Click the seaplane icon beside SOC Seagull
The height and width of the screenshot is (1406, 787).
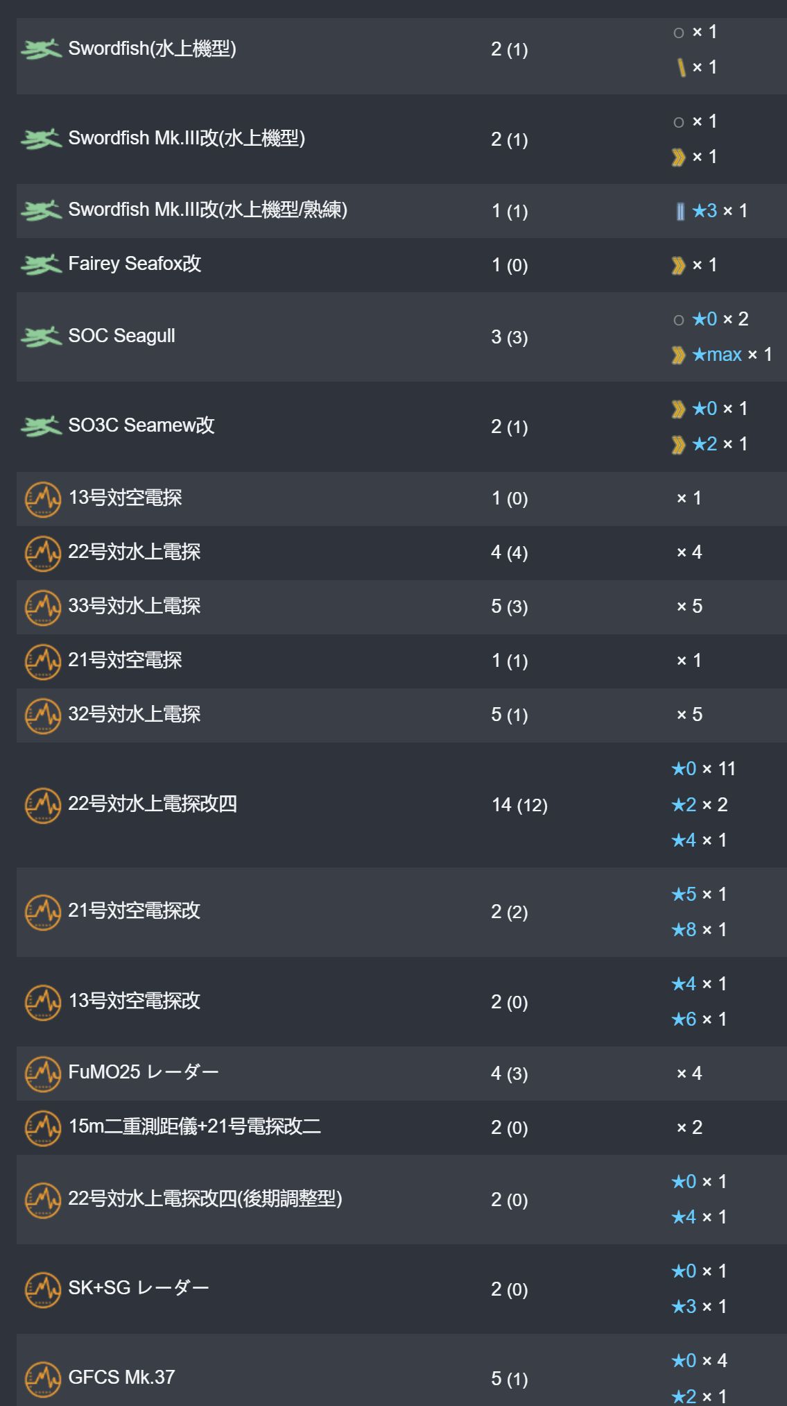(41, 337)
